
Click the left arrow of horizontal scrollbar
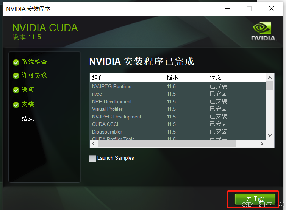click(94, 144)
